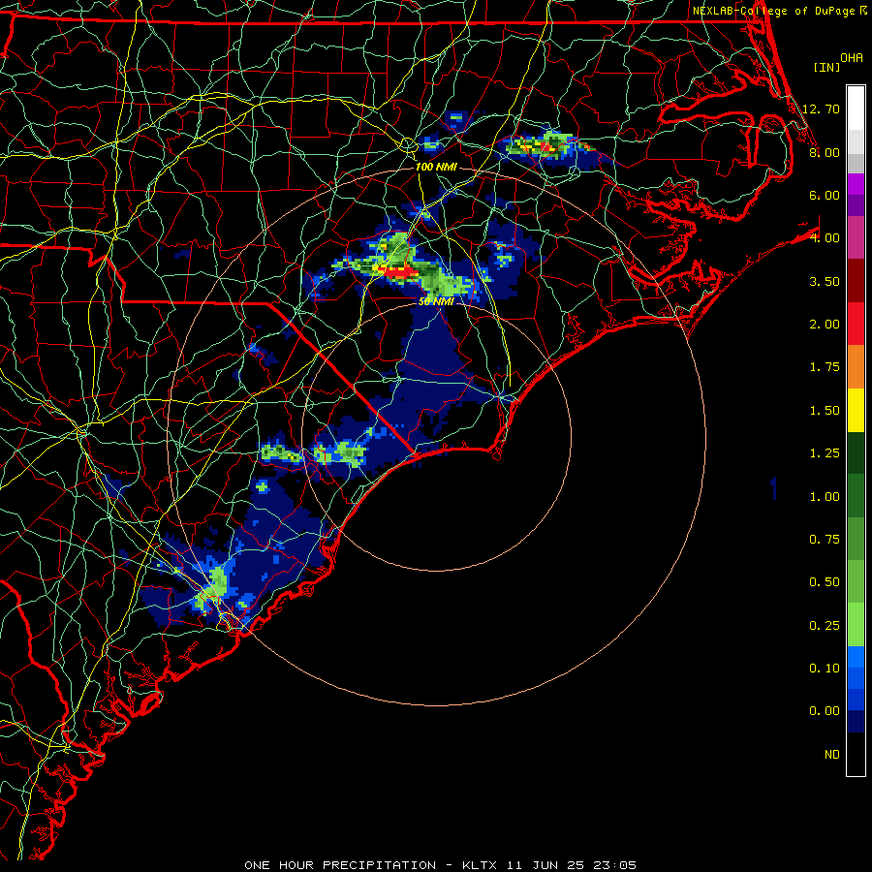Click the [IN] units label
872x872 pixels.
coord(826,67)
